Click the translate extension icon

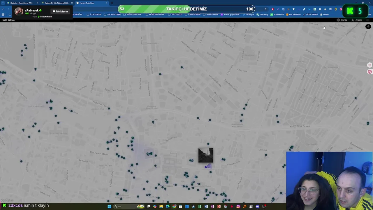(x=283, y=9)
